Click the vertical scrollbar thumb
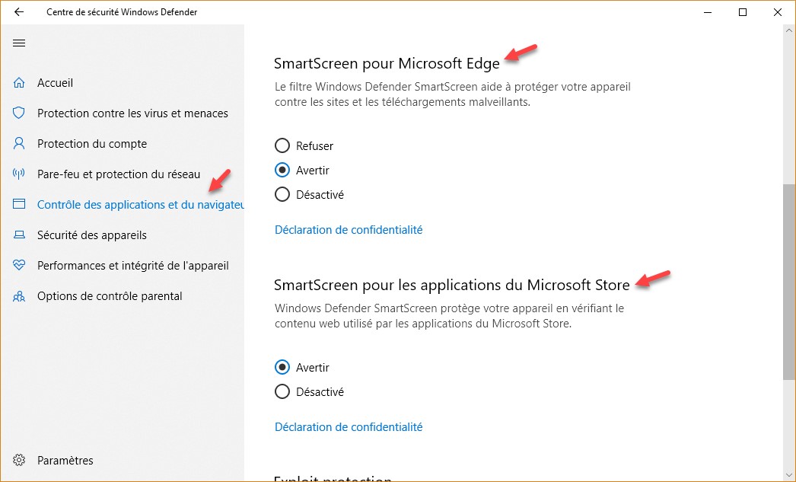Screen dimensions: 796x482 click(x=789, y=282)
